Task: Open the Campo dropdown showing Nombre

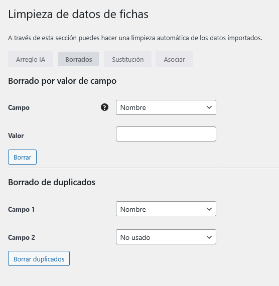Action: coord(166,107)
